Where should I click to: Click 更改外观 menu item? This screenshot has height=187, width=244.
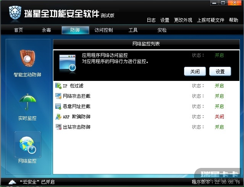(183, 20)
